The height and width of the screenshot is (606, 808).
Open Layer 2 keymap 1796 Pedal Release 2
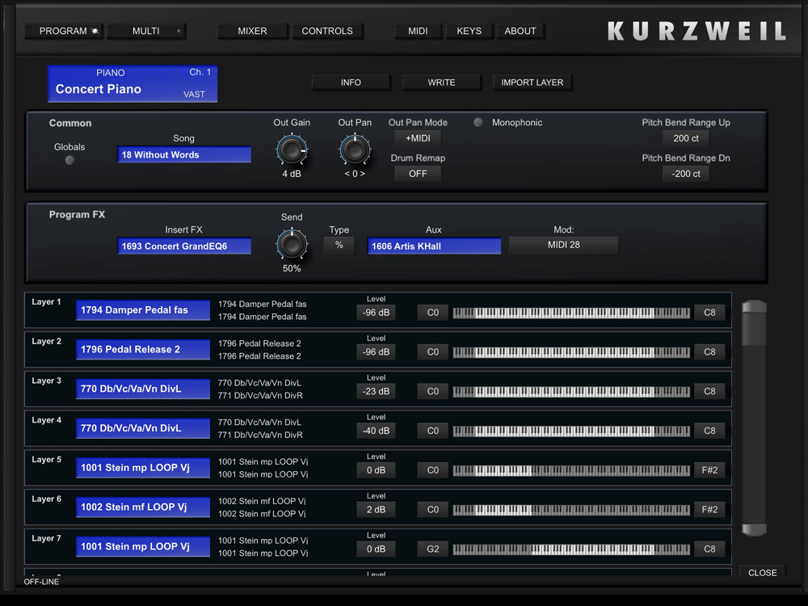[x=143, y=349]
